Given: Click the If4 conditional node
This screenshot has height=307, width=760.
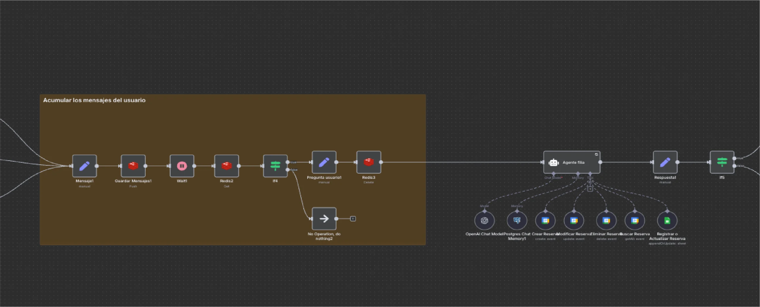Looking at the screenshot, I should pos(275,166).
